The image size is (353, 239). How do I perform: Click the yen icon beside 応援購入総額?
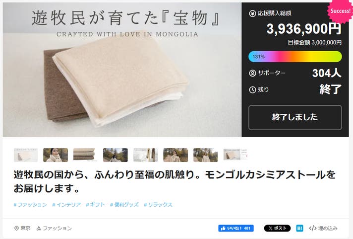[x=252, y=13]
